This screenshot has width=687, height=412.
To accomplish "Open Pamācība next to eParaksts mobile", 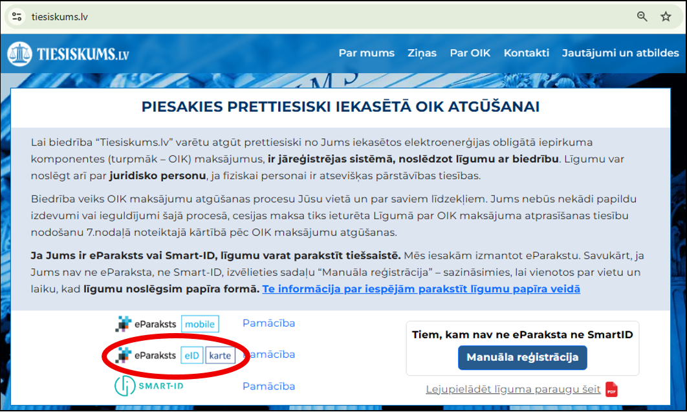I will (x=268, y=323).
